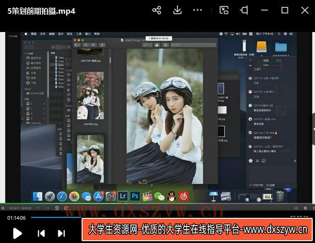Toggle 讨论气泡 at chat panel bottom

click(x=256, y=185)
